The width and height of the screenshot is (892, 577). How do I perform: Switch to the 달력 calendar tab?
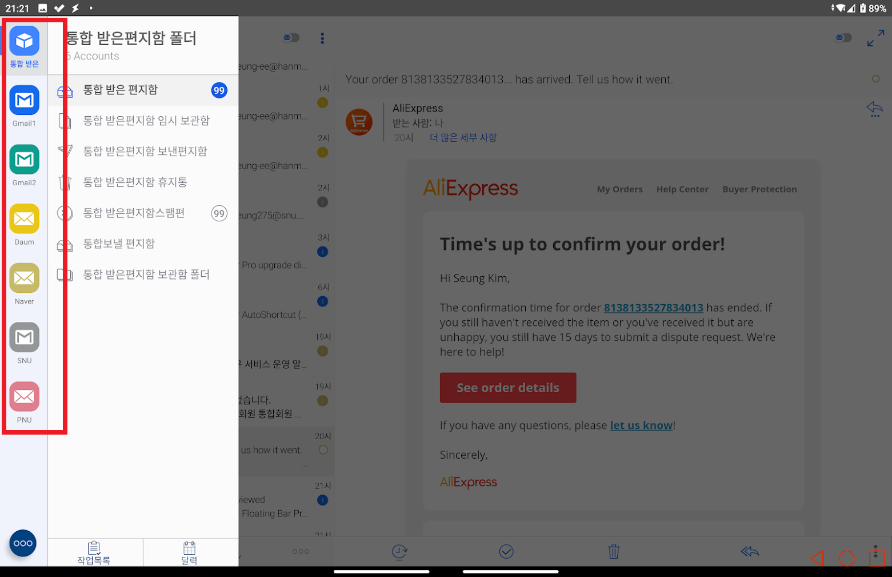pos(190,552)
